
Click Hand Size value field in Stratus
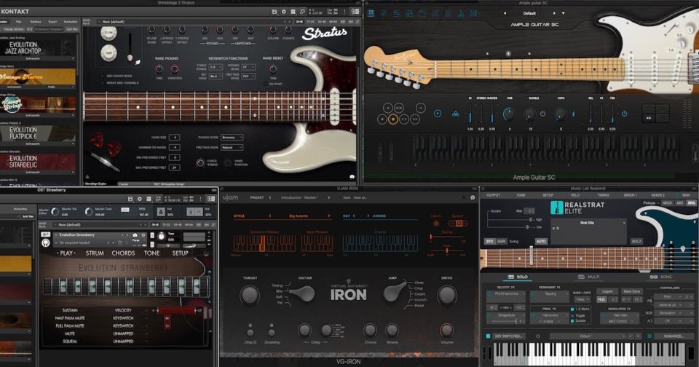click(x=174, y=138)
